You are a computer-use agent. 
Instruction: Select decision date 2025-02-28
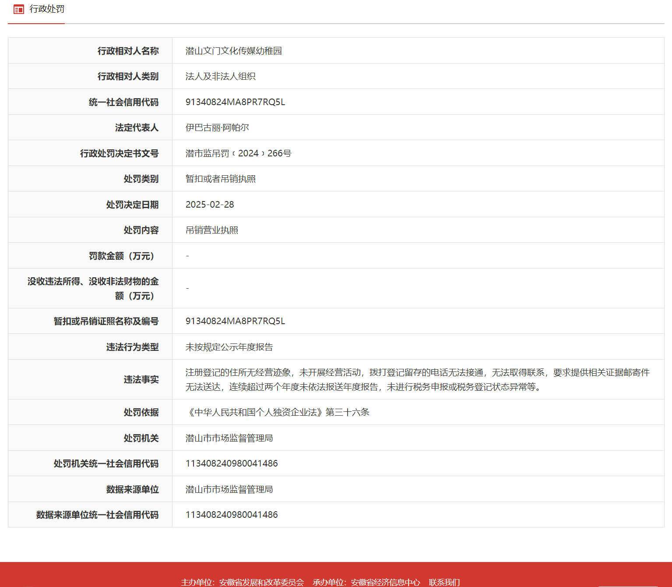click(x=210, y=205)
